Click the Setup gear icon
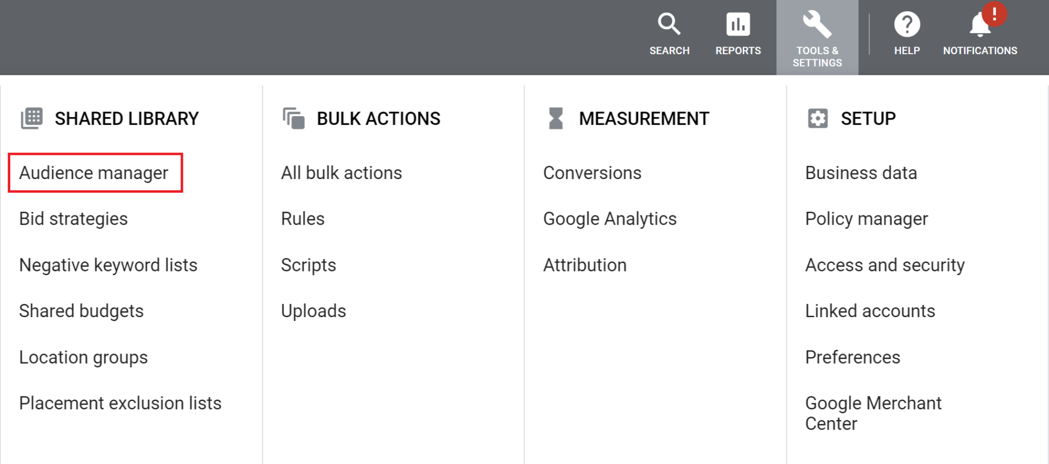The image size is (1049, 464). coord(817,118)
